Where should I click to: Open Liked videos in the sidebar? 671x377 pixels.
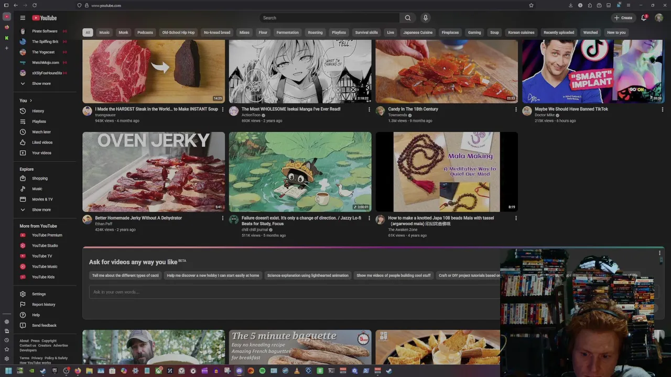click(x=42, y=142)
